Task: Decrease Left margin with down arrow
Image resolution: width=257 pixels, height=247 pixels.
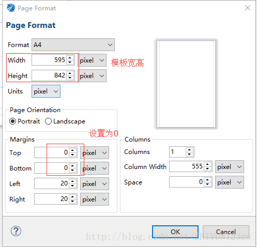Action: pyautogui.click(x=72, y=186)
